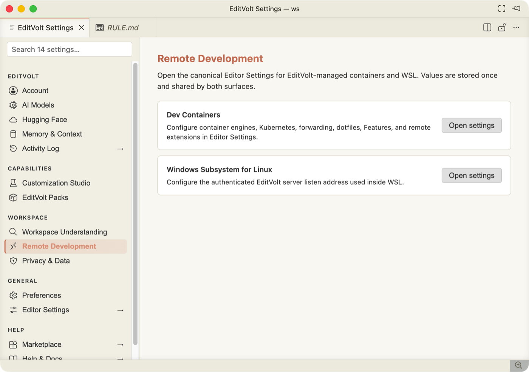This screenshot has width=529, height=372.
Task: Click the Editor Settings sliders icon
Action: [x=13, y=310]
